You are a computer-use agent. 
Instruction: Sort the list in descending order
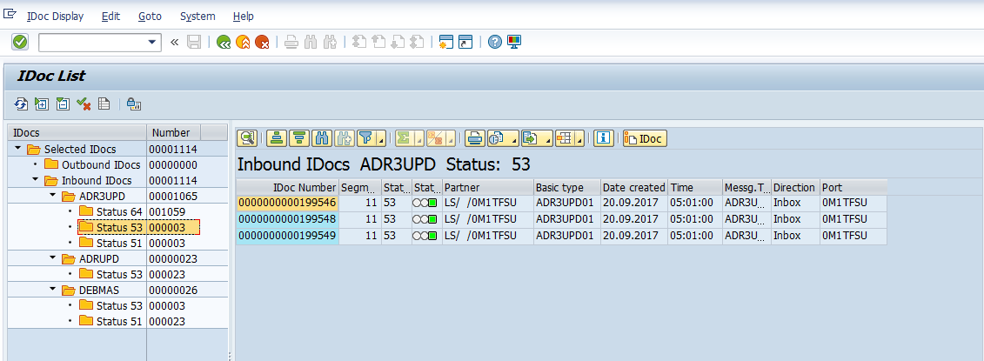click(299, 138)
